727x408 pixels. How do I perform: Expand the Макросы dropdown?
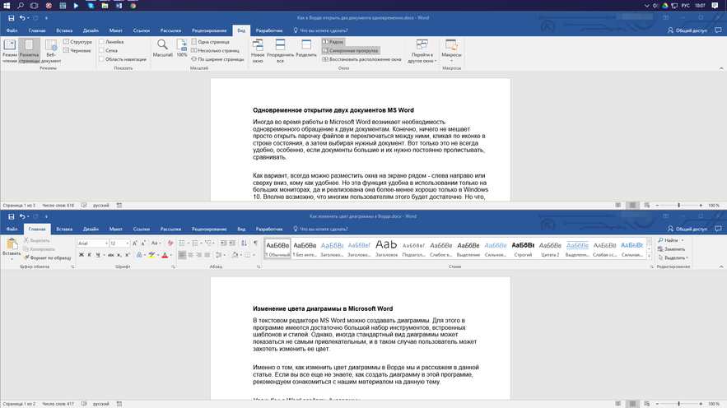[x=451, y=51]
